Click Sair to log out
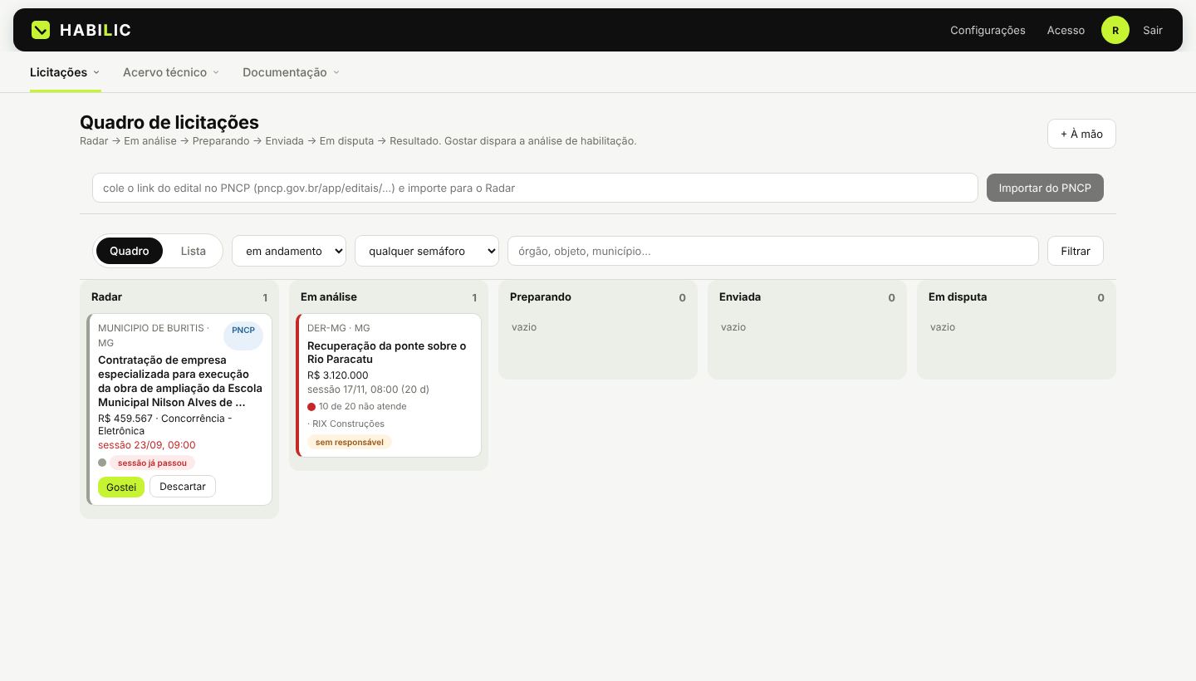The height and width of the screenshot is (681, 1196). click(1152, 30)
